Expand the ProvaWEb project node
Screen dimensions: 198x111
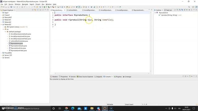click(x=1, y=53)
